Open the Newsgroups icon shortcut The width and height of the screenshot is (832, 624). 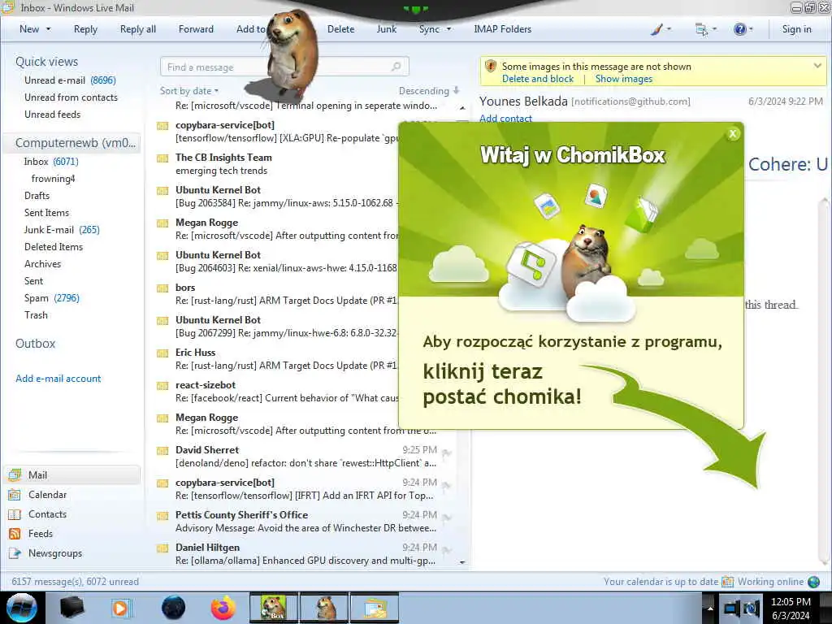(x=15, y=552)
